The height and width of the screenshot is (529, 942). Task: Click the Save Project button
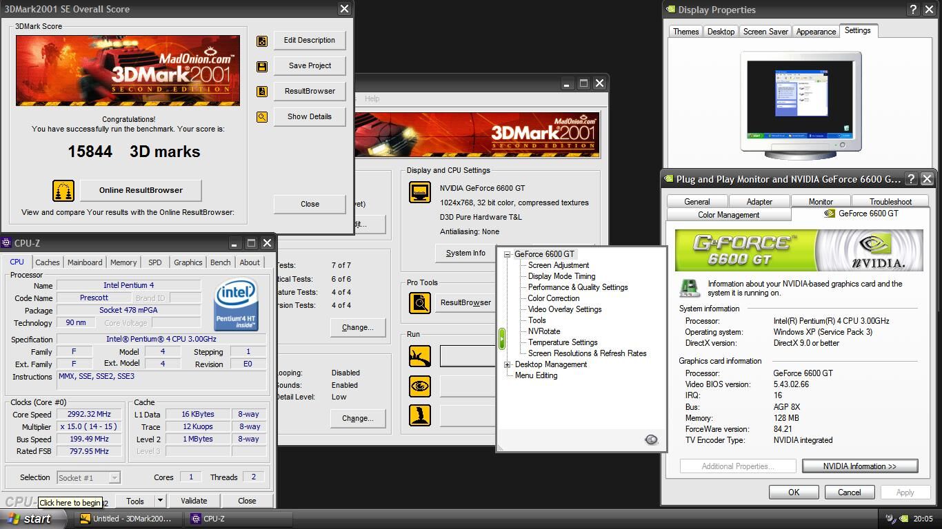click(310, 65)
